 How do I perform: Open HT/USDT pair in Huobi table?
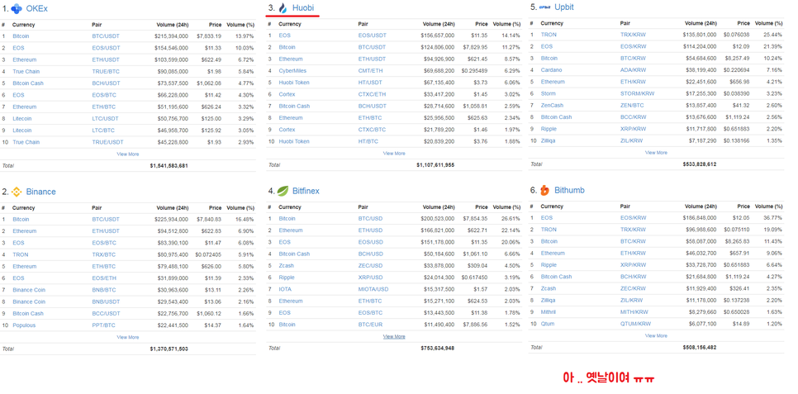coord(370,83)
